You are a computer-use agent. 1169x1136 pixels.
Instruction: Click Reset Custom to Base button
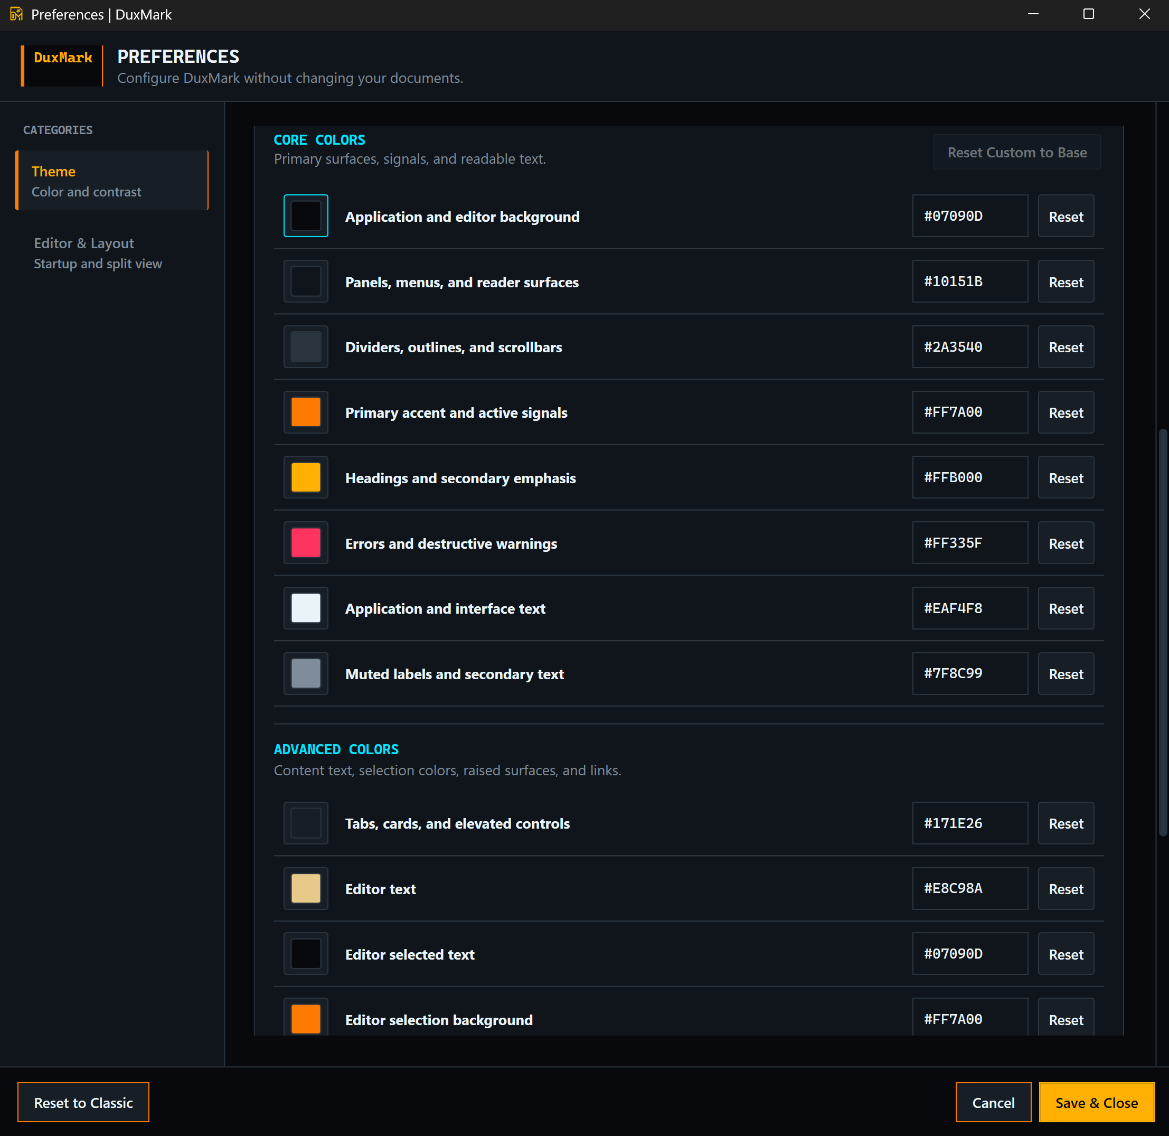1017,152
